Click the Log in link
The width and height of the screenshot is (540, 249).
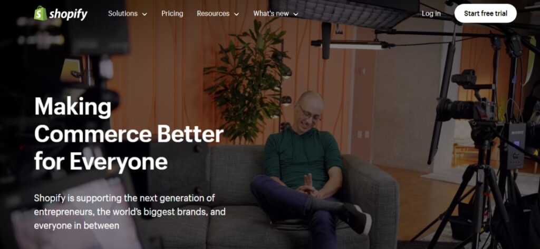tap(431, 13)
